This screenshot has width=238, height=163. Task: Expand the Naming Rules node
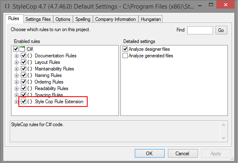(16, 75)
